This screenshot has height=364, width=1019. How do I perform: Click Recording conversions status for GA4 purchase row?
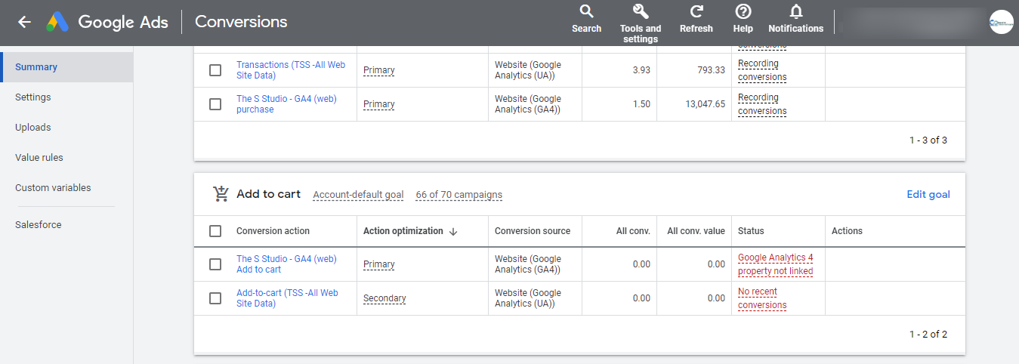pyautogui.click(x=762, y=104)
